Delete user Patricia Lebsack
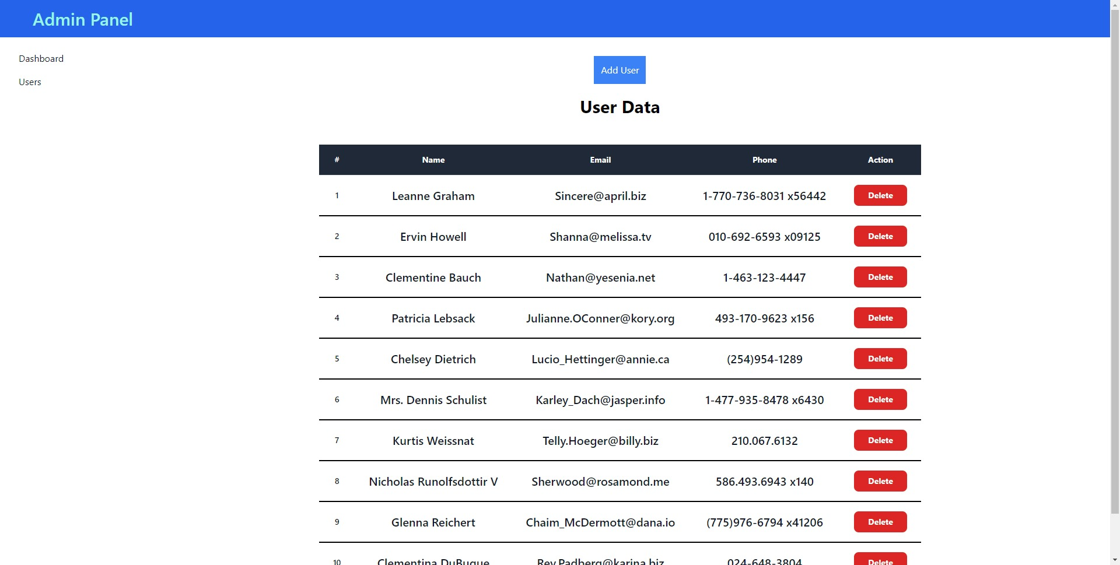 880,318
